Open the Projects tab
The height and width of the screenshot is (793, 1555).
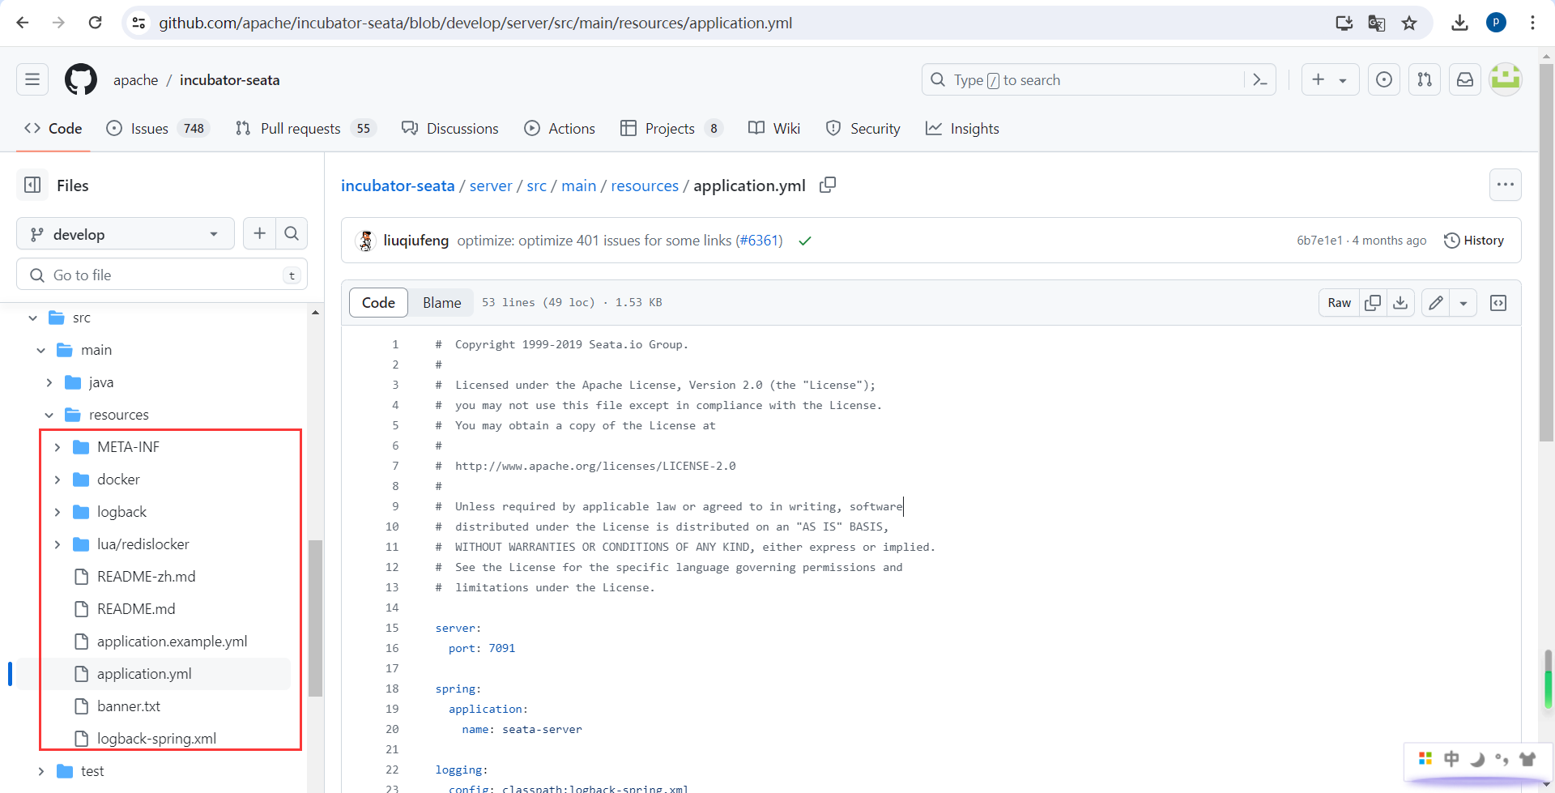coord(671,128)
